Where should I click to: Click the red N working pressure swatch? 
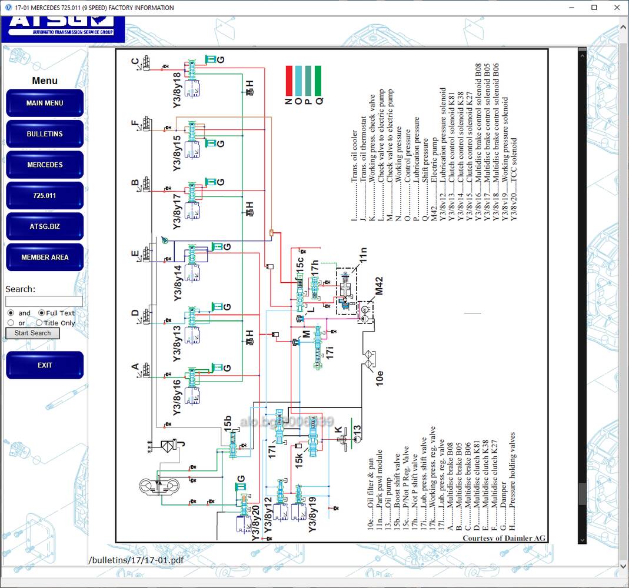pyautogui.click(x=289, y=81)
